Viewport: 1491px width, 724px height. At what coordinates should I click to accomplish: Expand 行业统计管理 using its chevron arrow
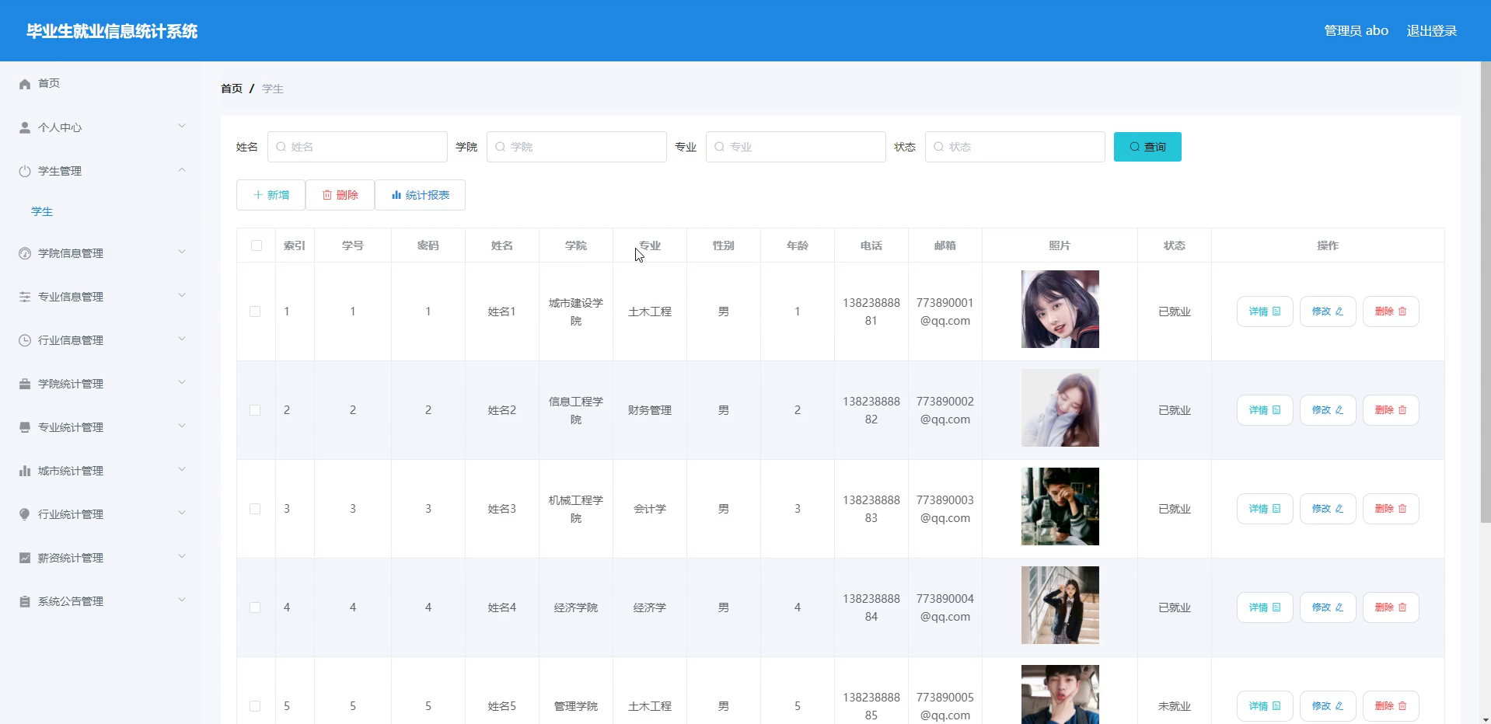[x=182, y=513]
